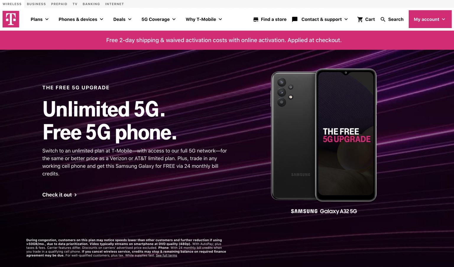Click the chat bubble support icon
454x267 pixels.
(x=295, y=20)
